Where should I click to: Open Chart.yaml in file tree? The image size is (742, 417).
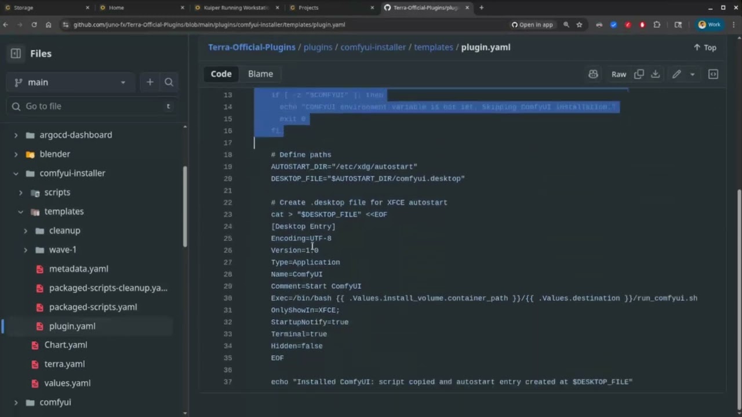tap(66, 345)
